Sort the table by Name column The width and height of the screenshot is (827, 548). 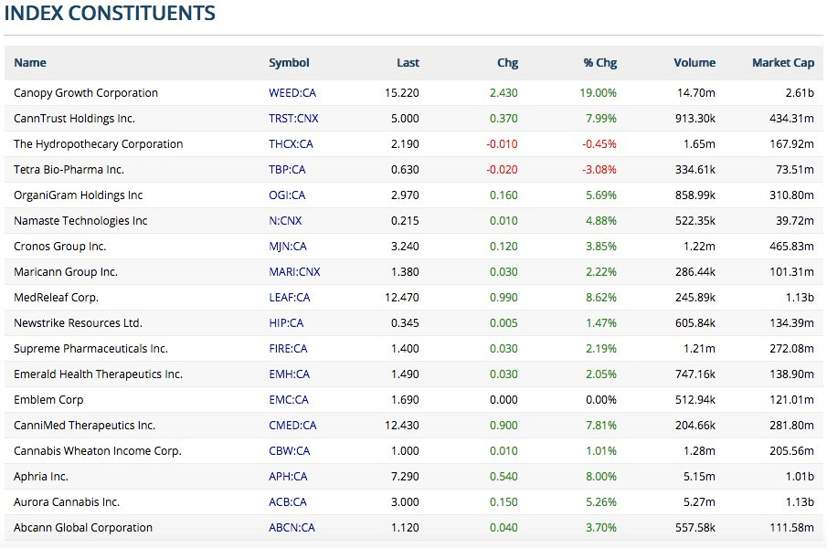pyautogui.click(x=29, y=63)
